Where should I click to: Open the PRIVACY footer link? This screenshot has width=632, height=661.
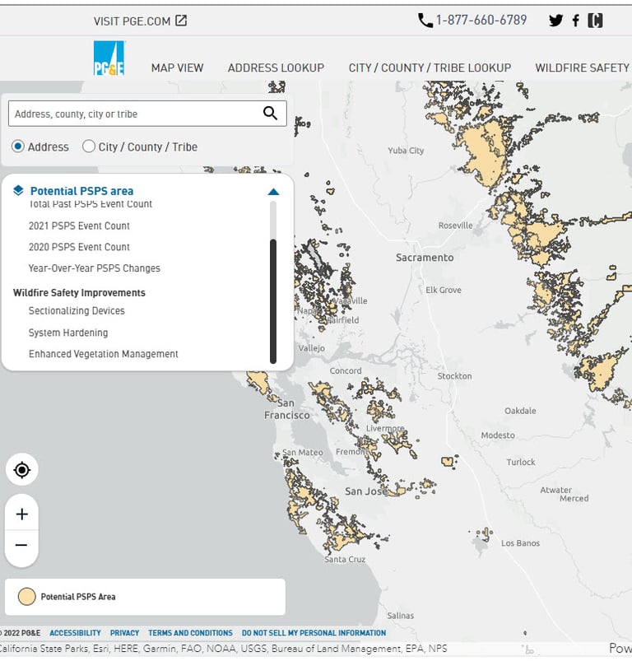pyautogui.click(x=124, y=633)
